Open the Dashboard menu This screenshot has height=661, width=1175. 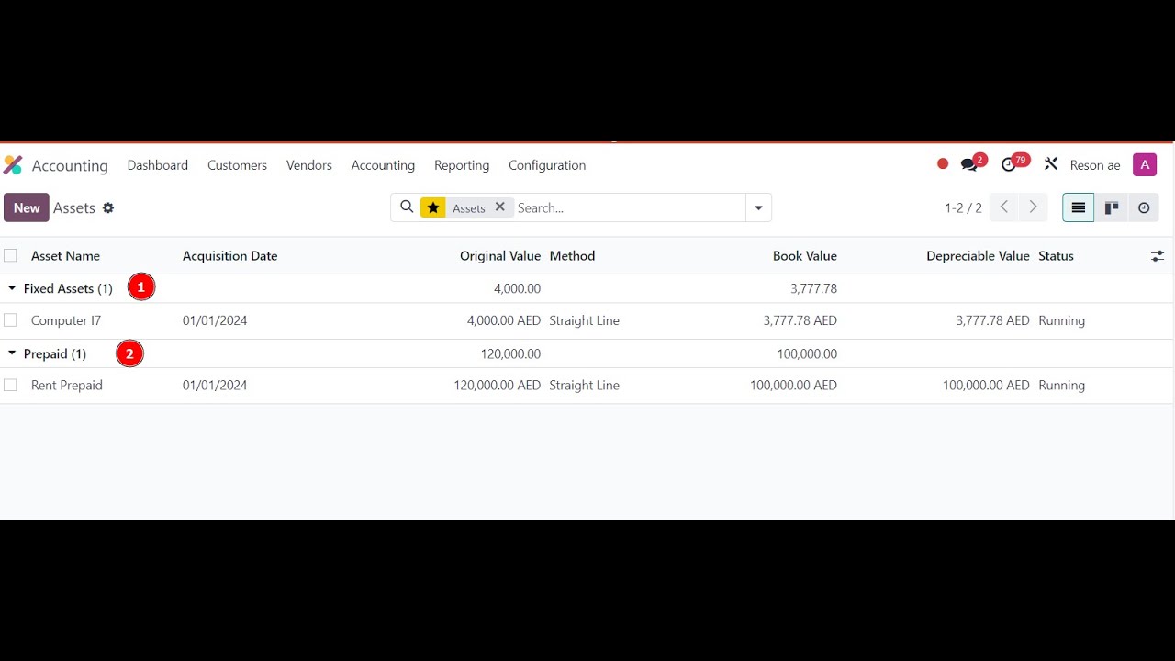pyautogui.click(x=158, y=165)
